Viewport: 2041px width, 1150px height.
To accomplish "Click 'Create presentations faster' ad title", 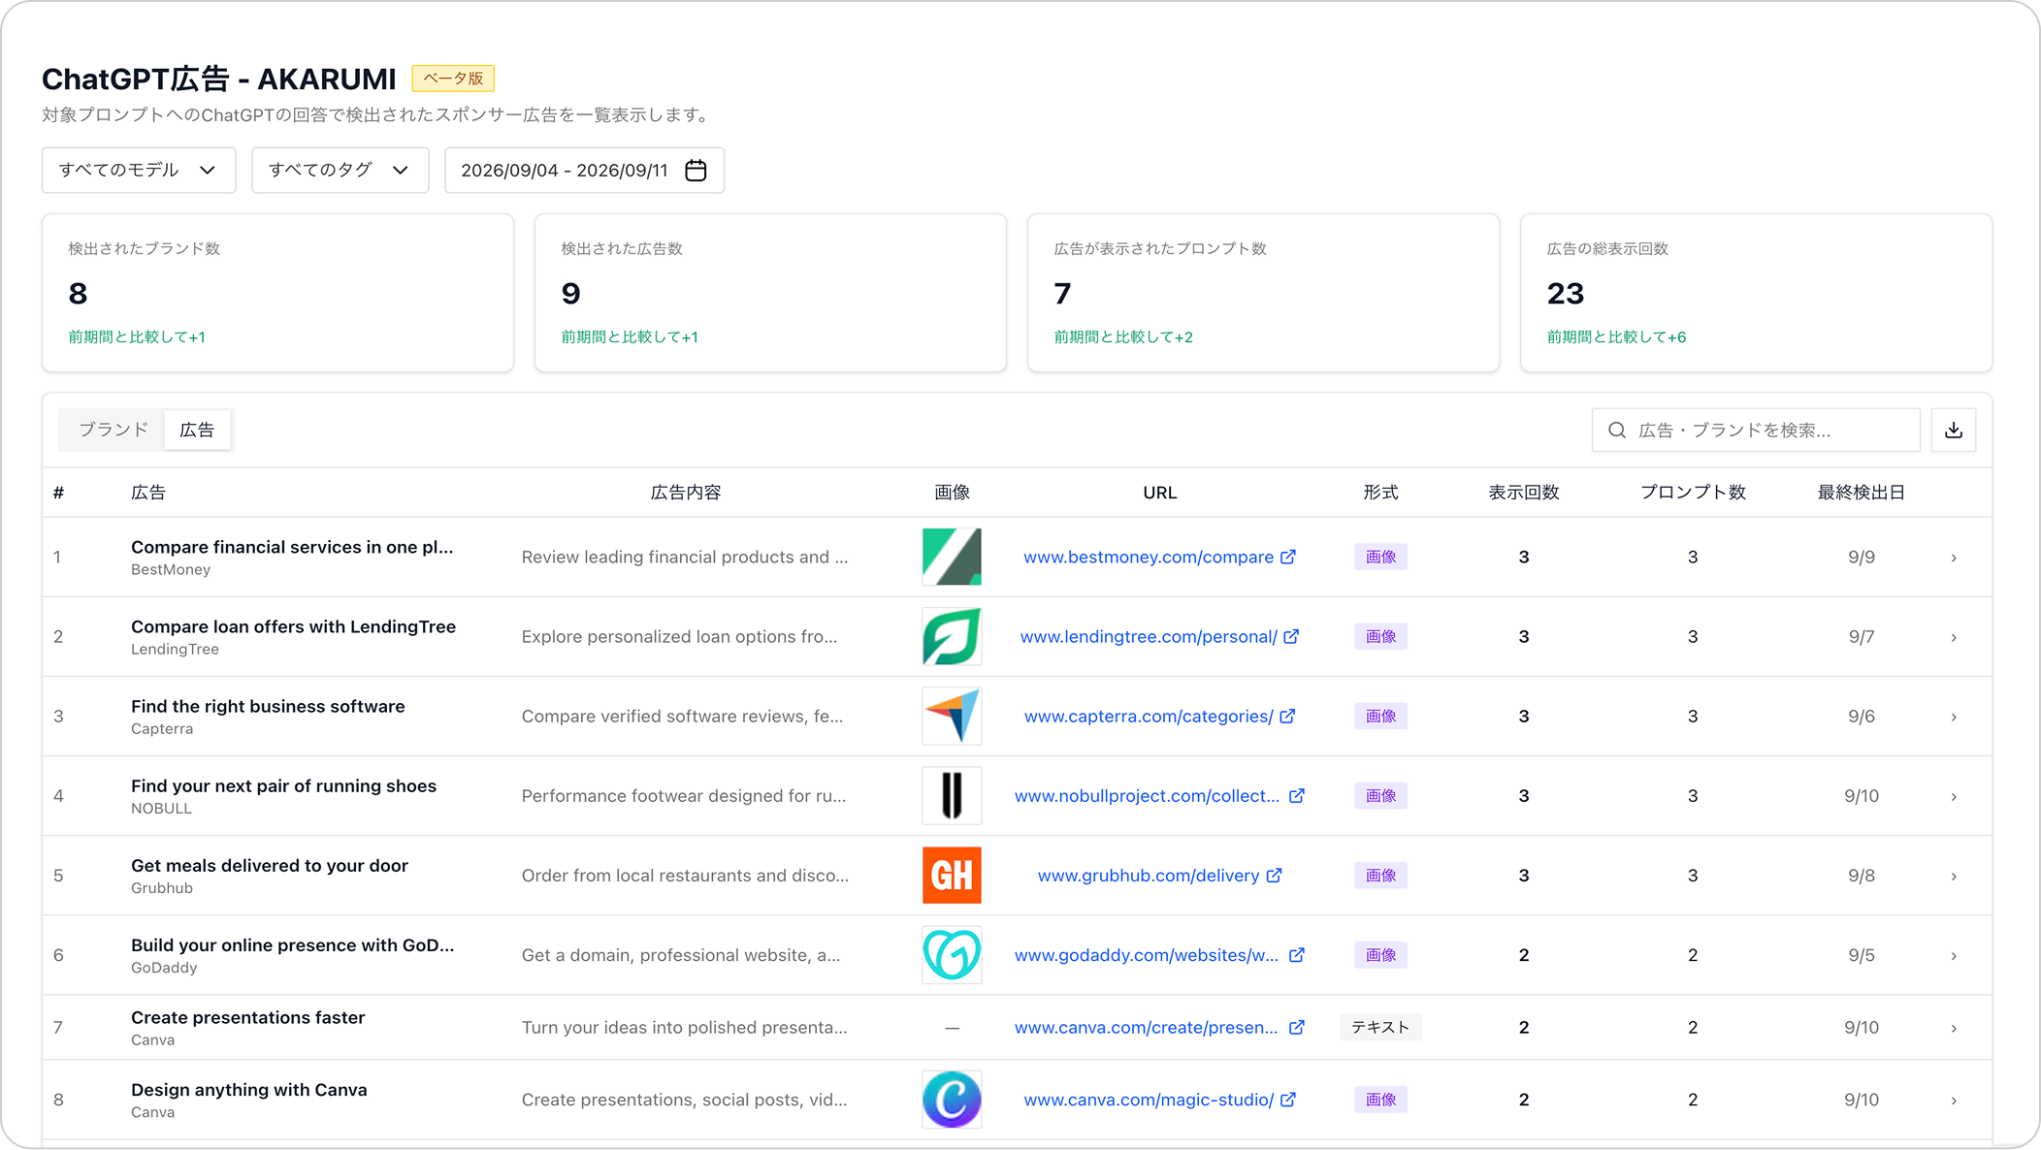I will pos(248,1017).
